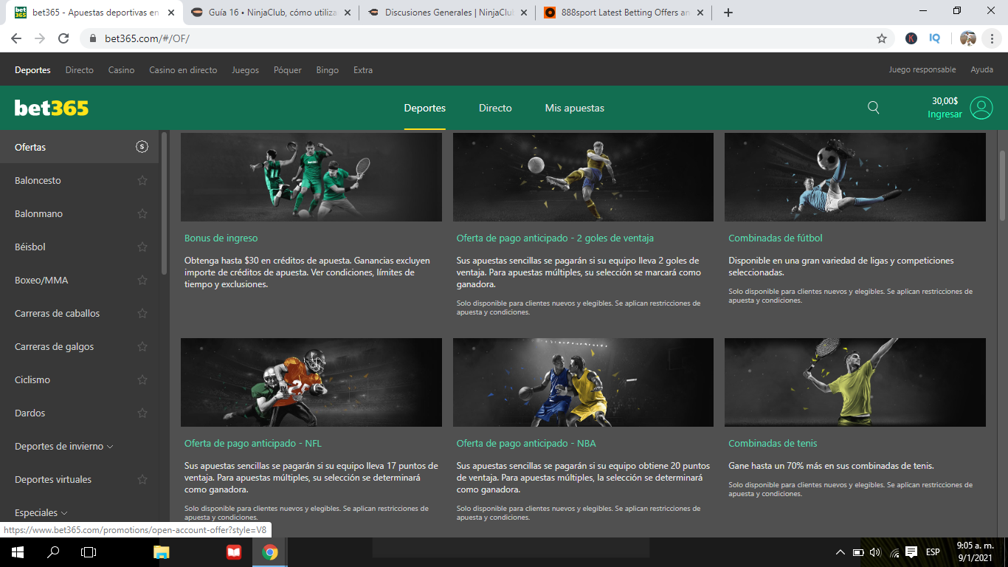This screenshot has width=1008, height=567.
Task: Click the sidebar vertical scrollbar
Action: (164, 203)
